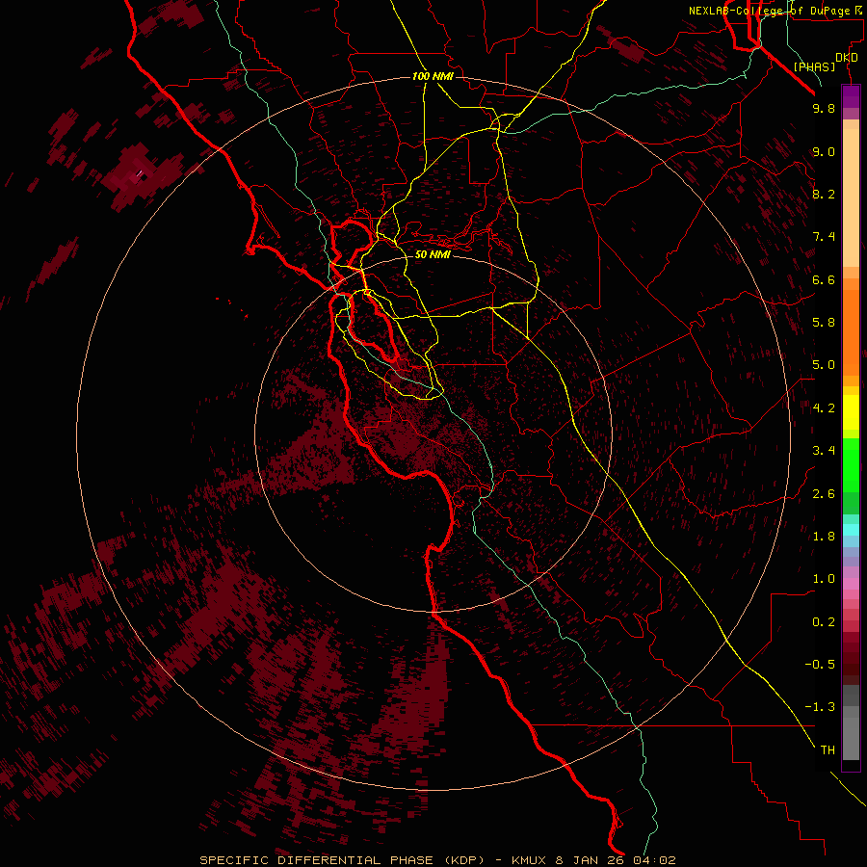The width and height of the screenshot is (867, 867).
Task: Click the 8 JAN 26 04:02 timestamp
Action: tap(616, 860)
